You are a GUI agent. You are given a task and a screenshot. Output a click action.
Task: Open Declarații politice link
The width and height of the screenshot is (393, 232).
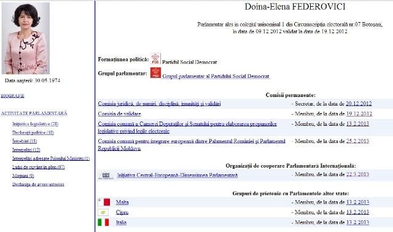point(33,133)
